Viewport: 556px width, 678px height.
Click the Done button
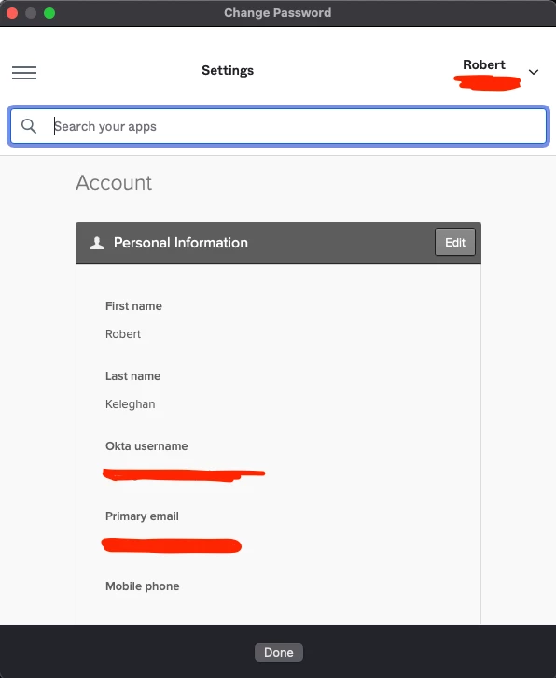pyautogui.click(x=279, y=652)
